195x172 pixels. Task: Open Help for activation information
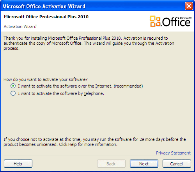point(18,164)
